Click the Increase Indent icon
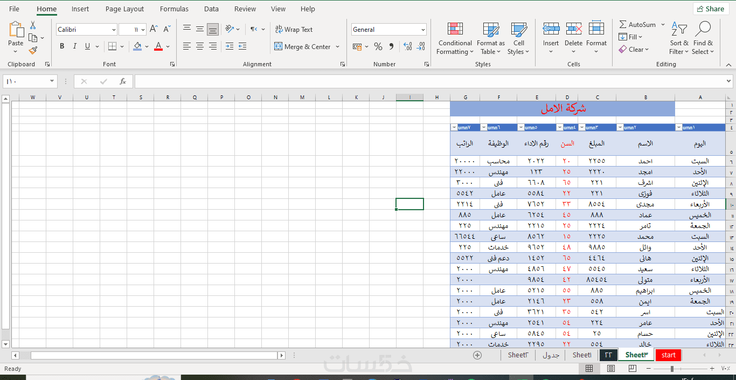Viewport: 736px width, 380px height. [242, 46]
